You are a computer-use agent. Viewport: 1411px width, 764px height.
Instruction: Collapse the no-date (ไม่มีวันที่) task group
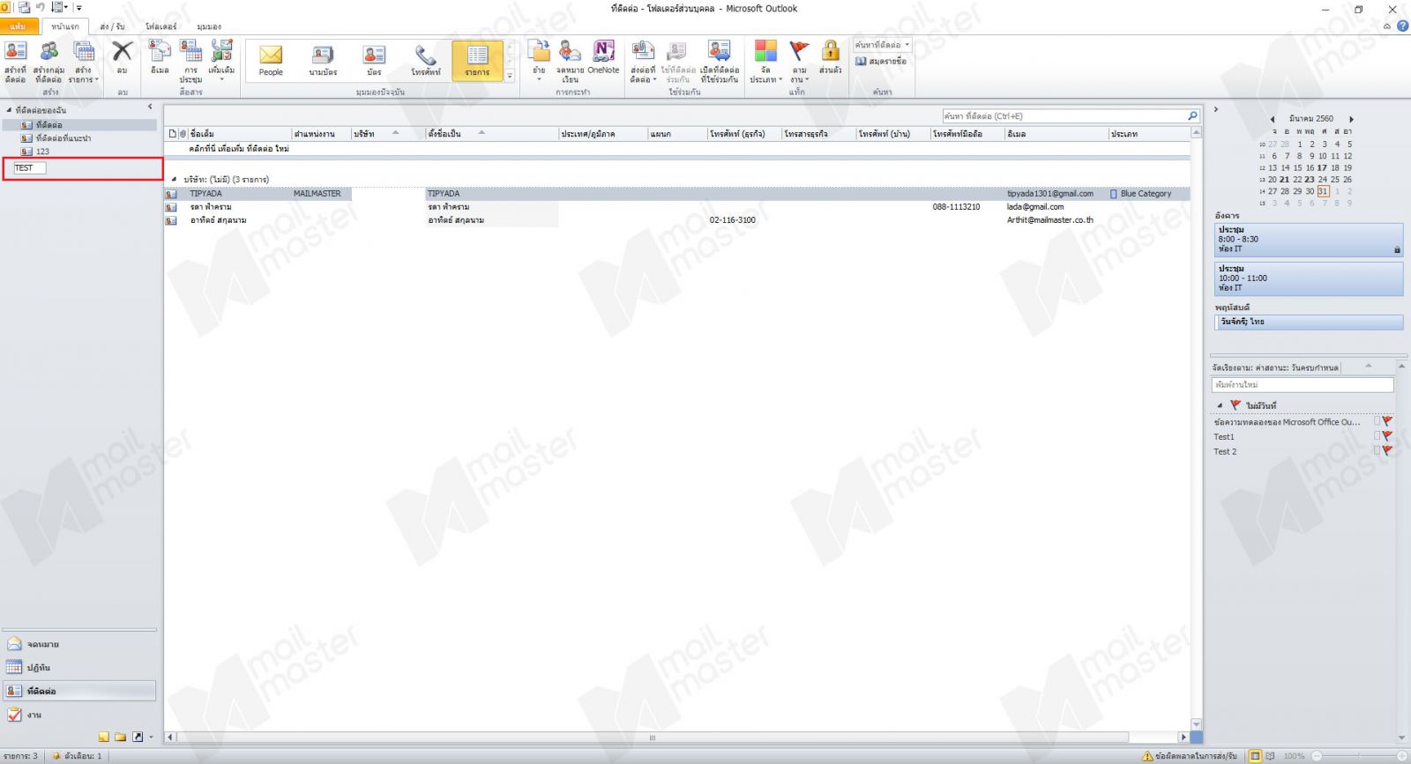[1220, 406]
